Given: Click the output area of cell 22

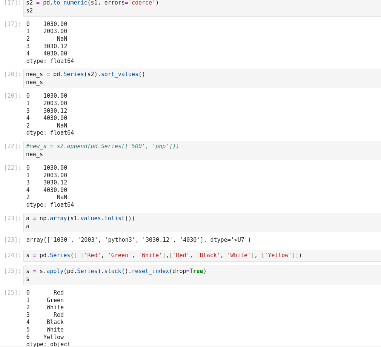Looking at the screenshot, I should (x=50, y=186).
